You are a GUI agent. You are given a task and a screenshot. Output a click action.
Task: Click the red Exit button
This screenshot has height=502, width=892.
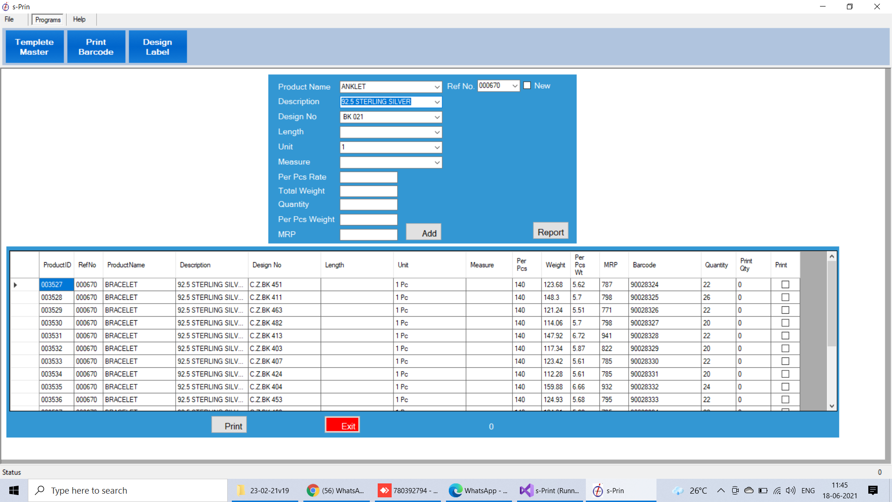pyautogui.click(x=342, y=425)
